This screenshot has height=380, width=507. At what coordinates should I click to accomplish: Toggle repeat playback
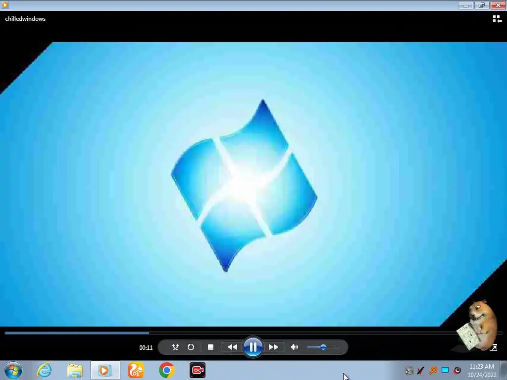pyautogui.click(x=191, y=347)
